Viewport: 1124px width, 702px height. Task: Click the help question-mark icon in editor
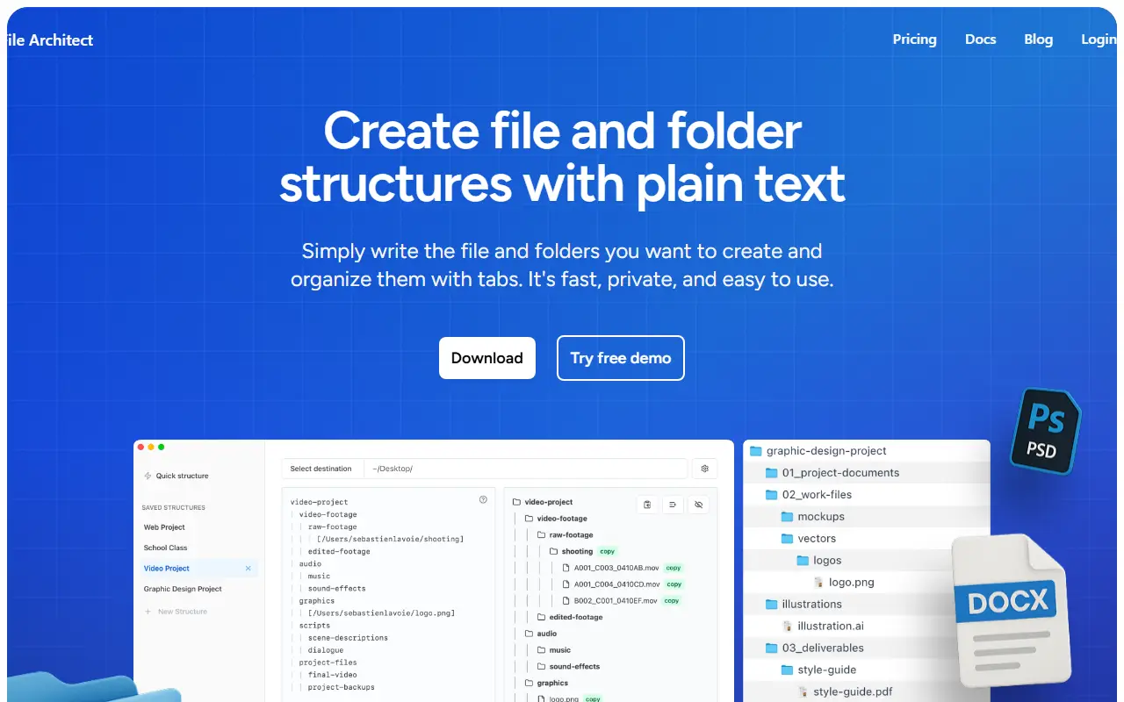(x=483, y=499)
